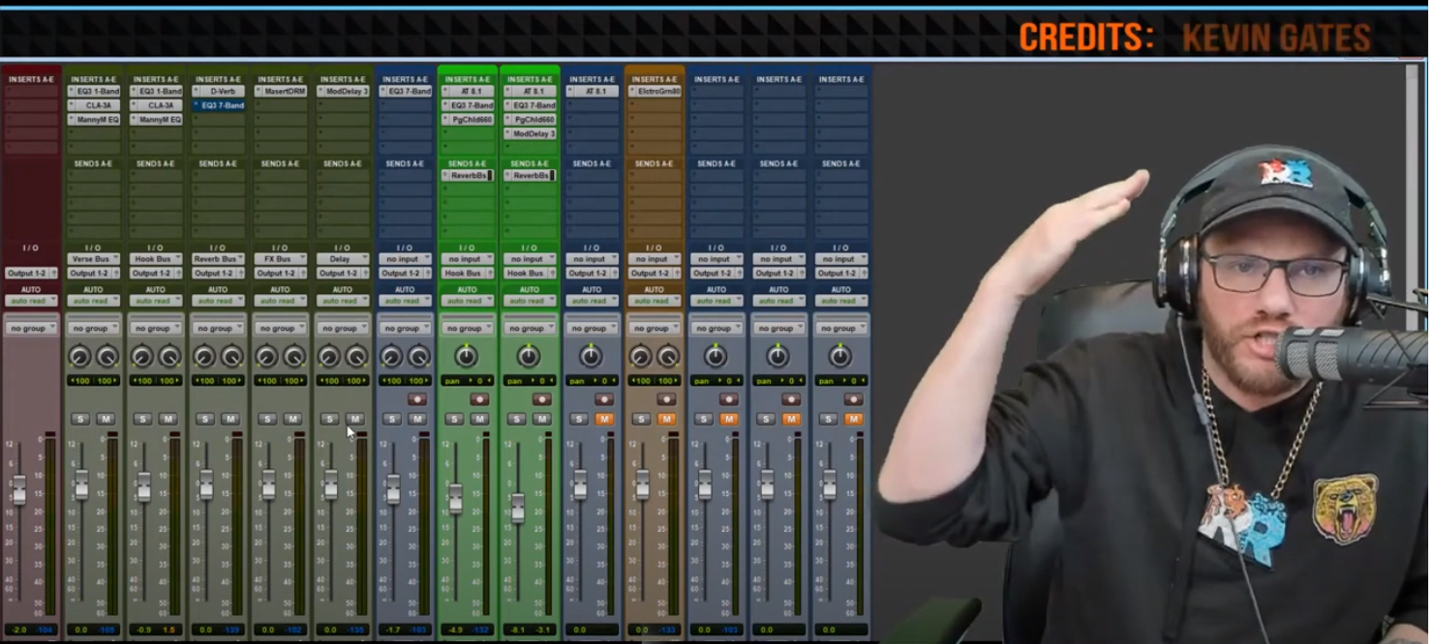Image resolution: width=1434 pixels, height=644 pixels.
Task: Click the volume fader on Verse Bus channel
Action: point(81,484)
